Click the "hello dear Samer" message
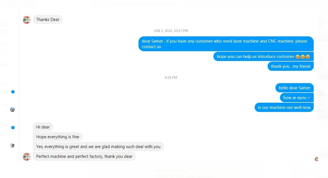This screenshot has height=178, width=328. [295, 88]
